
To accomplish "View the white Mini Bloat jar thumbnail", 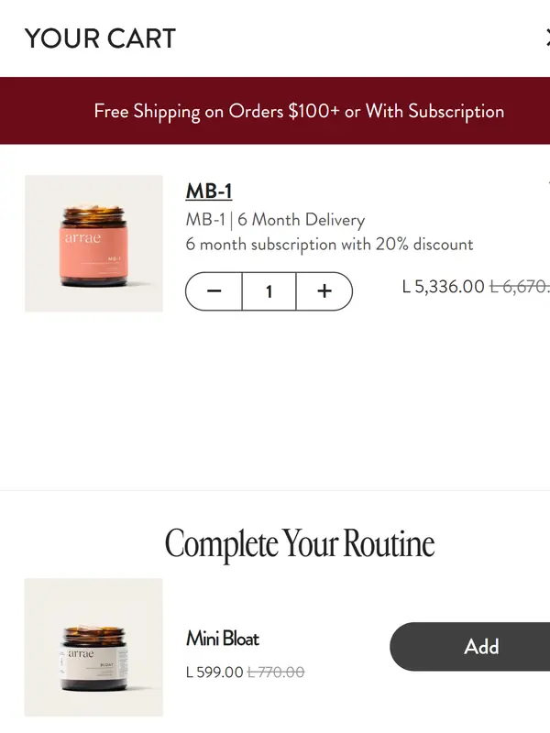I will coord(93,648).
